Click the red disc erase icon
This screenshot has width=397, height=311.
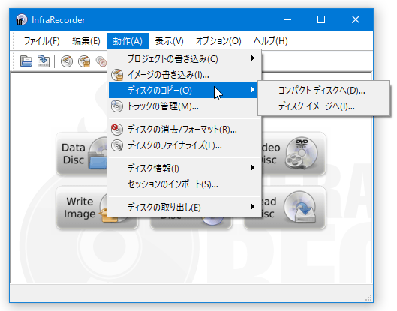(117, 130)
